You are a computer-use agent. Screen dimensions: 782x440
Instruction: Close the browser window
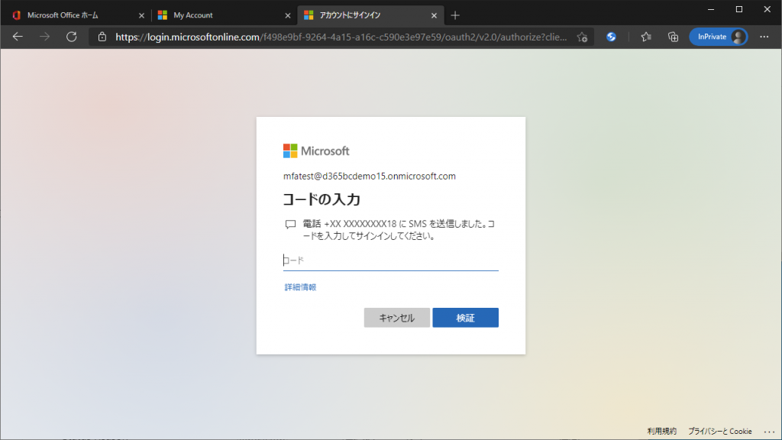(x=767, y=9)
